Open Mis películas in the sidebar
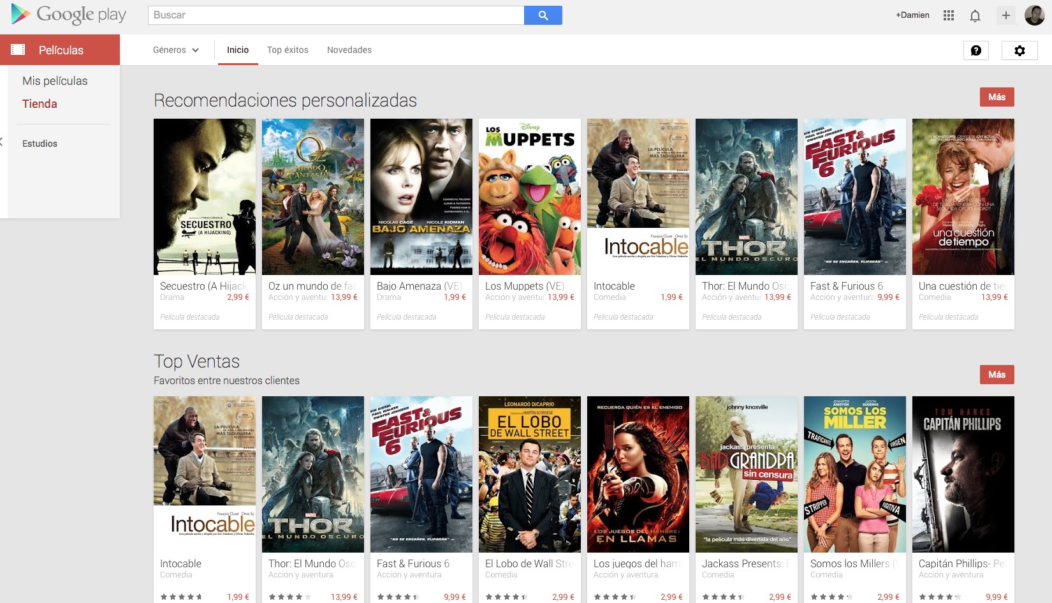This screenshot has height=603, width=1052. [x=55, y=81]
